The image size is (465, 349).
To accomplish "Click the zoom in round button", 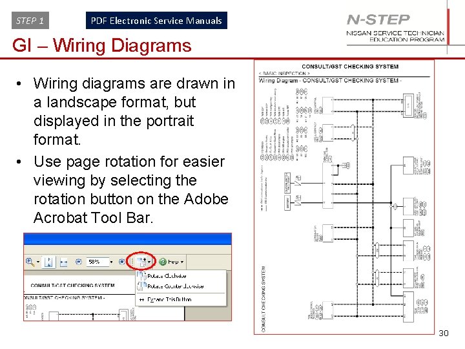I will pos(121,262).
